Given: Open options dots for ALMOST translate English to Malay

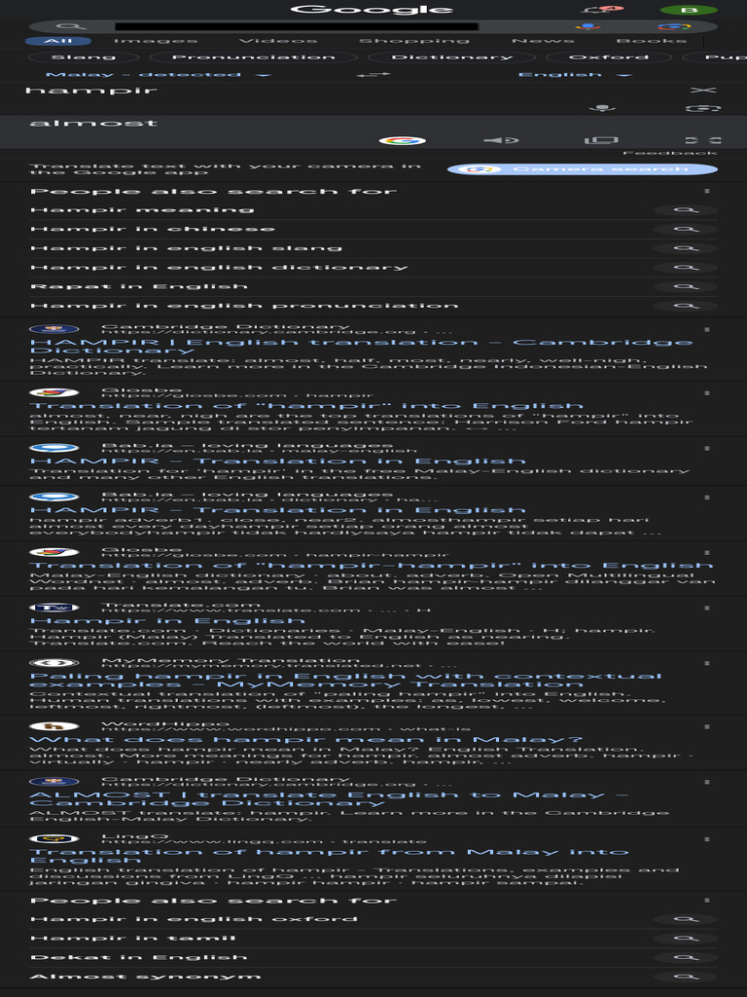Looking at the screenshot, I should click(x=707, y=782).
